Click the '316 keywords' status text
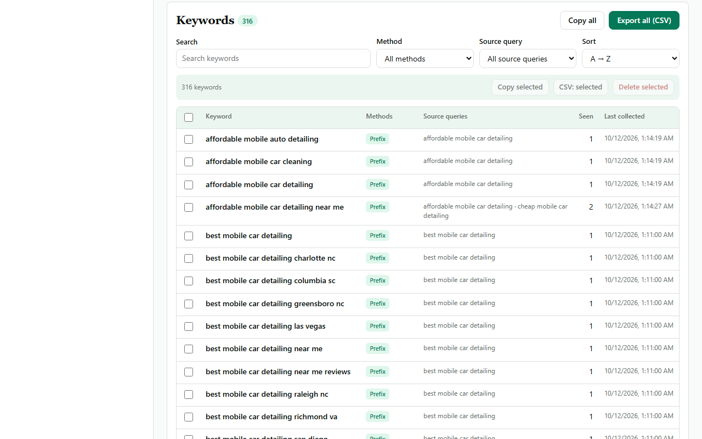Viewport: 702px width, 439px height. click(x=201, y=87)
